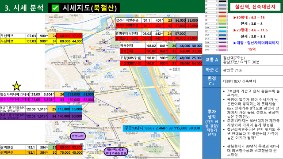Viewport: 283px width, 159px height.
Task: Click the orange 쌍마한신 table row
Action: tap(41, 152)
